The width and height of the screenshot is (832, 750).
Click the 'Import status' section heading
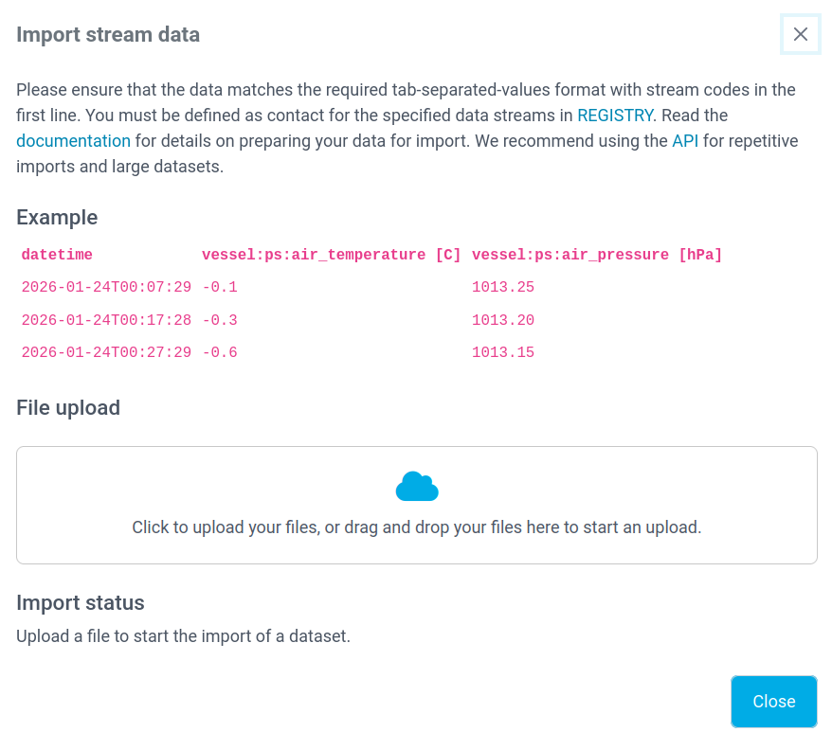pos(81,602)
